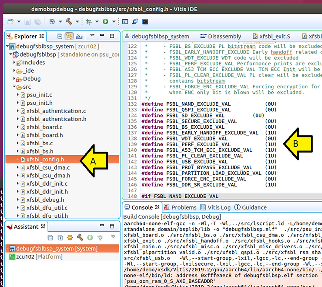
Task: Select xfsbl_authentication.c file
Action: (x=56, y=111)
